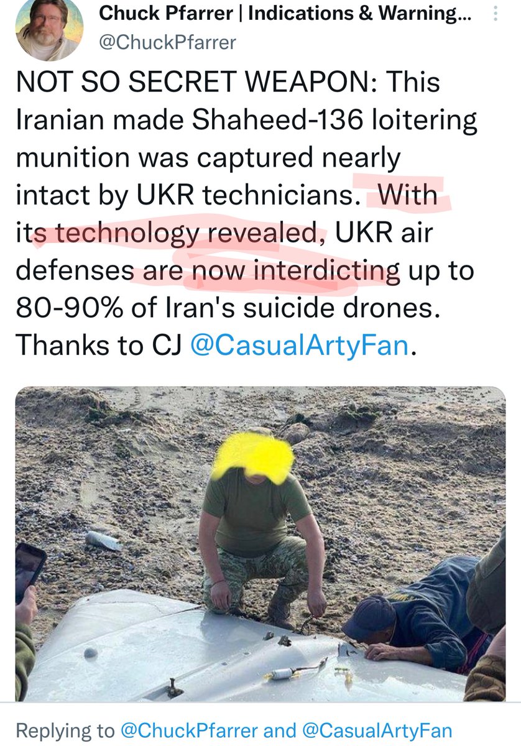
Task: Open the three-dot more options menu
Action: (494, 13)
